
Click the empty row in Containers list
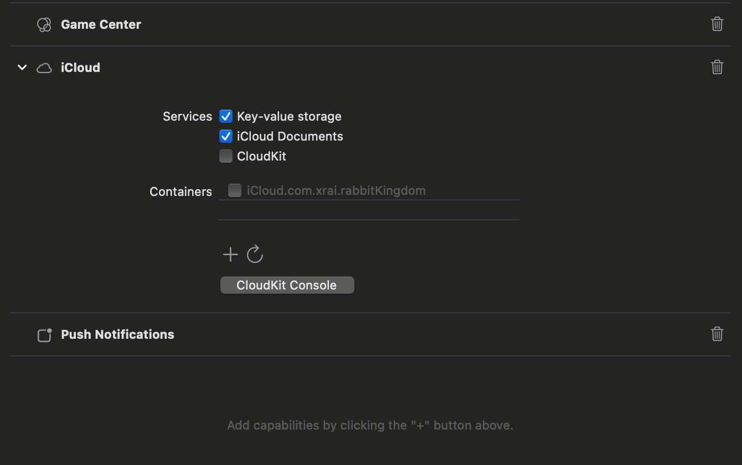[368, 210]
